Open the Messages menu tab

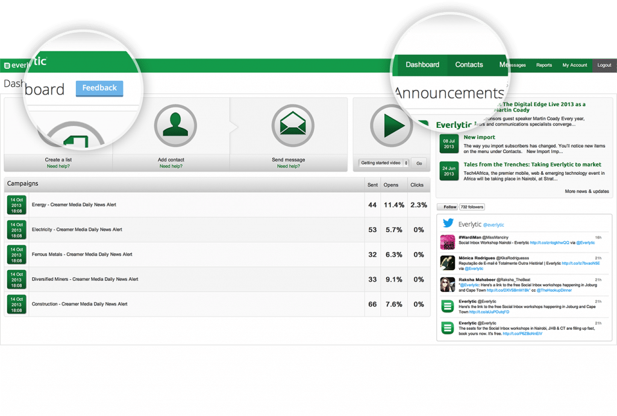(x=512, y=65)
